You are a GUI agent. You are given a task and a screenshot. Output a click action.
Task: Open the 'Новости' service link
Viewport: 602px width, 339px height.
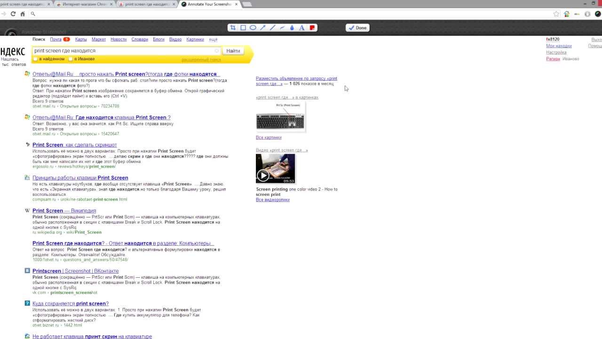(x=119, y=40)
